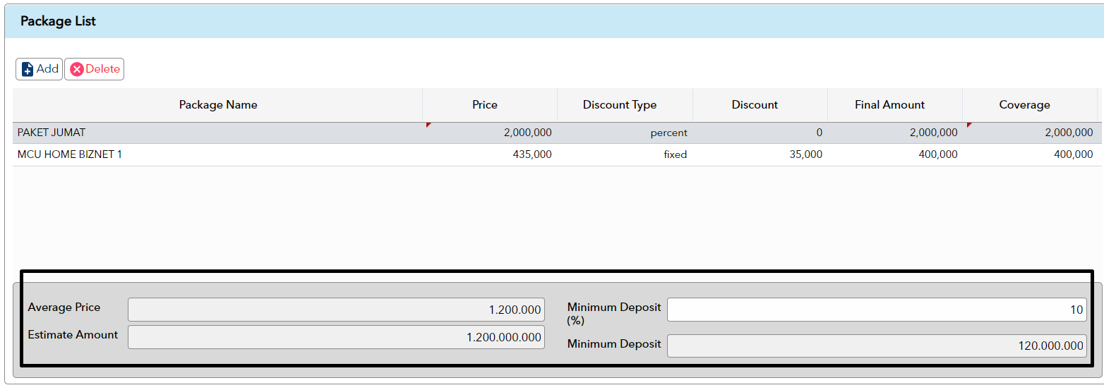
Task: Select the PAKET JUMAT row name
Action: tap(52, 133)
